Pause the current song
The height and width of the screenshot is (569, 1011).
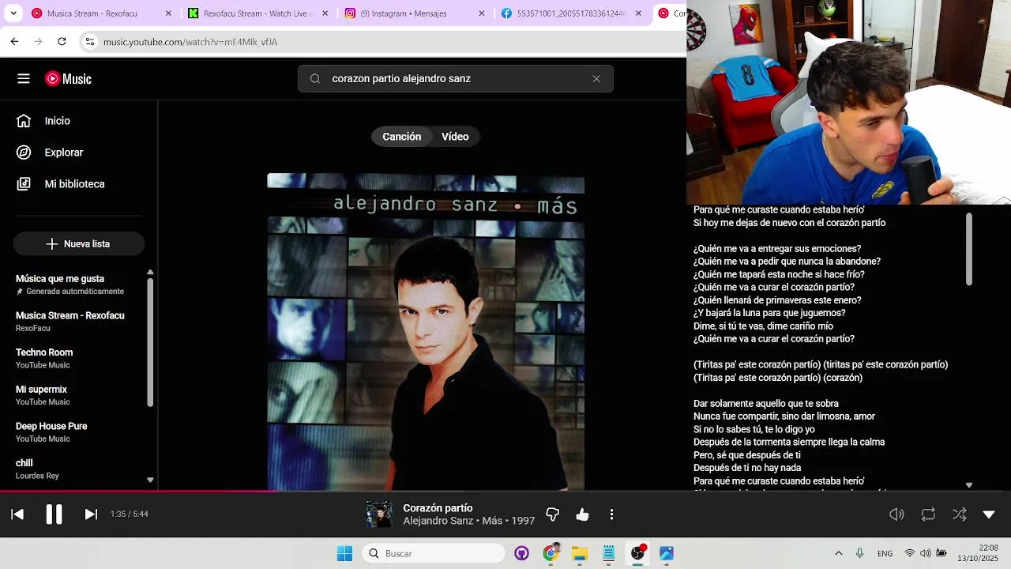pos(54,514)
